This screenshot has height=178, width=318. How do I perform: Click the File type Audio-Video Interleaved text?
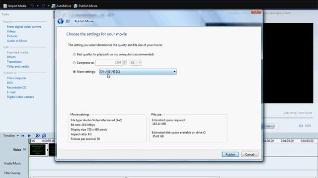pyautogui.click(x=96, y=120)
